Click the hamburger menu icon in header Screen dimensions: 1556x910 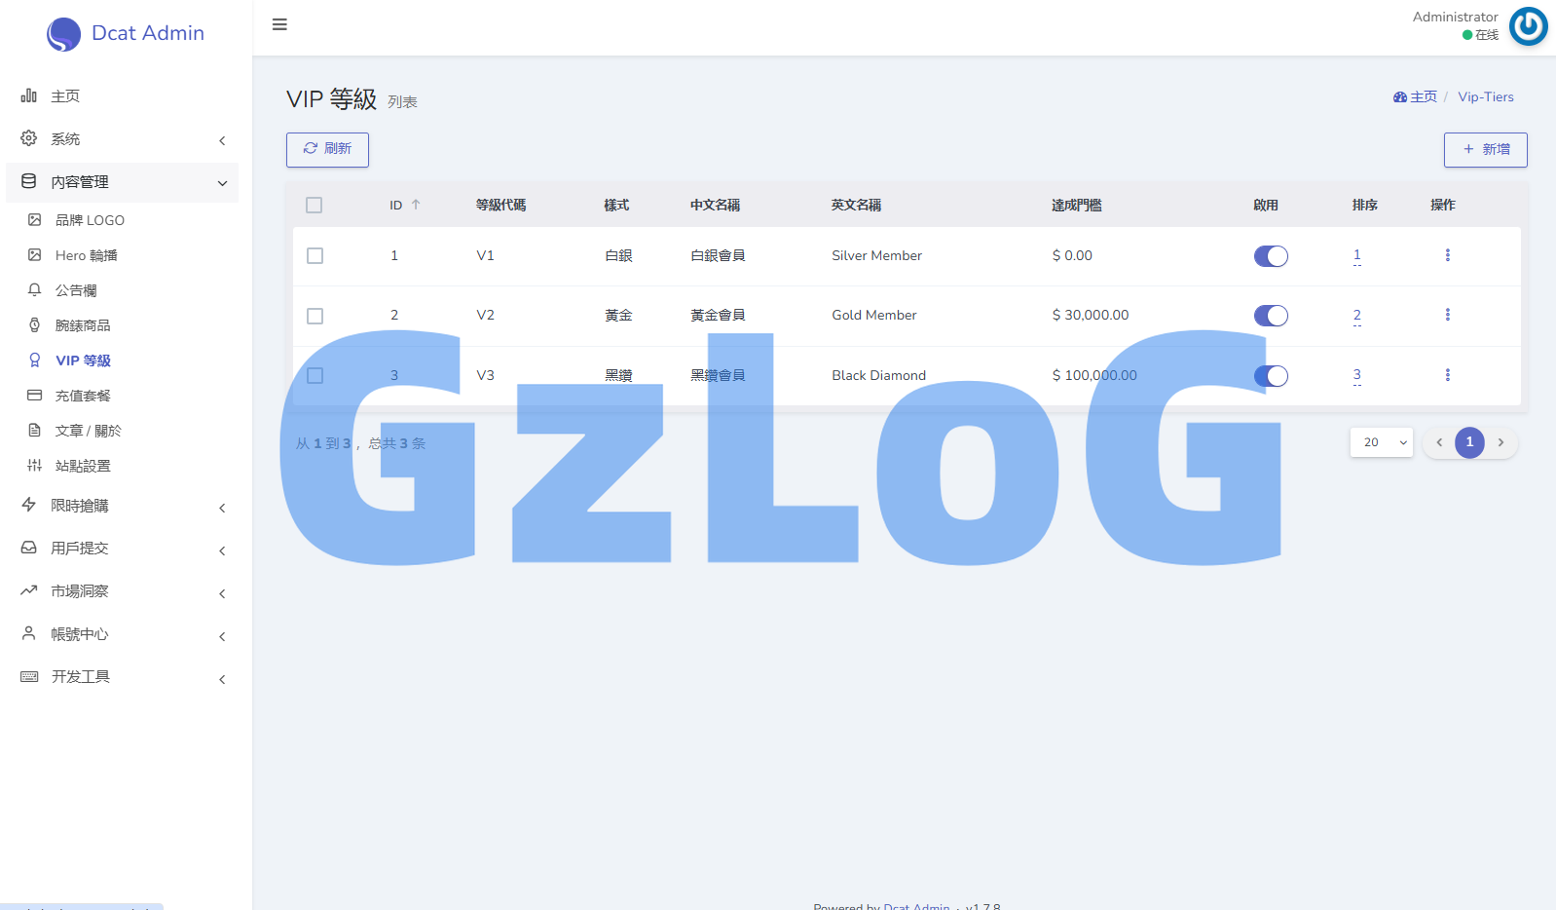[279, 24]
